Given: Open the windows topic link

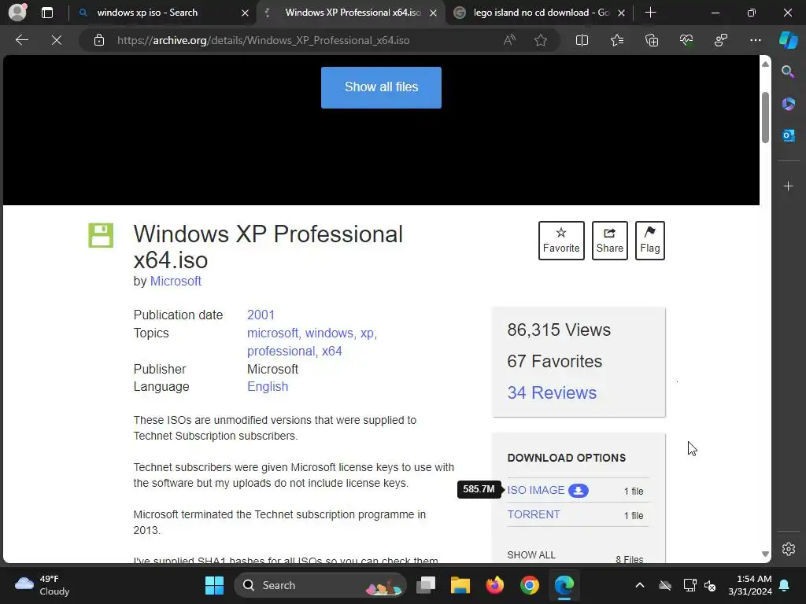Looking at the screenshot, I should 329,333.
